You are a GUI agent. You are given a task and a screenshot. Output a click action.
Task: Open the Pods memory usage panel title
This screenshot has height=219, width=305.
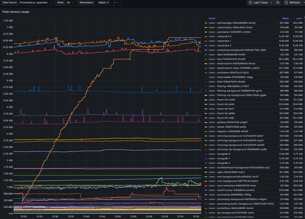(16, 12)
